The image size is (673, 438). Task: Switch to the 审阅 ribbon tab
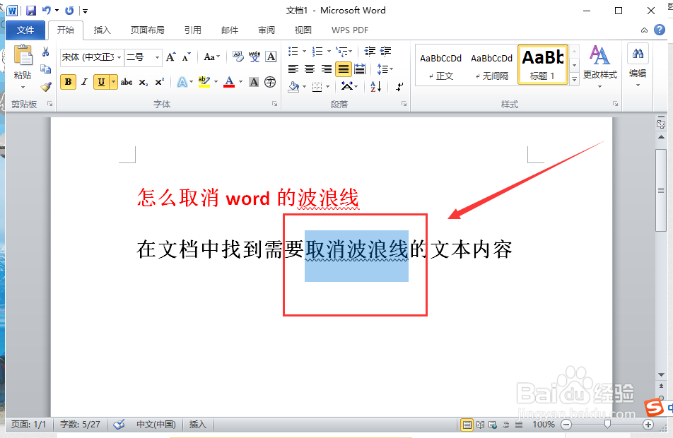(x=267, y=30)
